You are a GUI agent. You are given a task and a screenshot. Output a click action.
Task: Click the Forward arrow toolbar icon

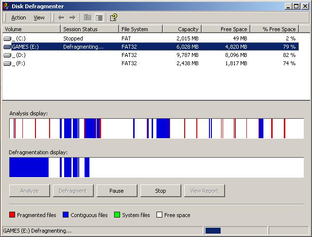(x=72, y=18)
